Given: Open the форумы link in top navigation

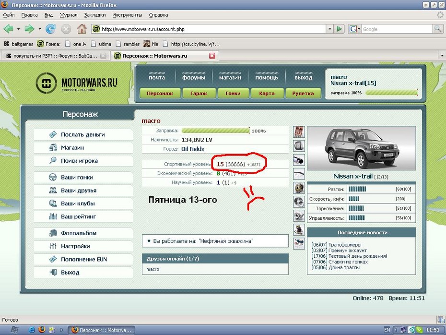Looking at the screenshot, I should tap(194, 77).
